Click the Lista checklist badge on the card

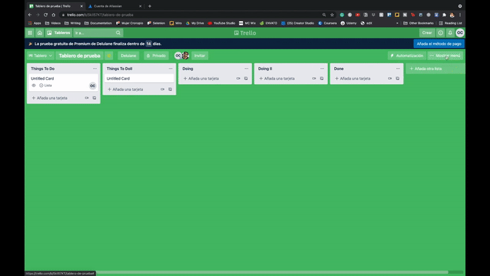click(x=46, y=85)
